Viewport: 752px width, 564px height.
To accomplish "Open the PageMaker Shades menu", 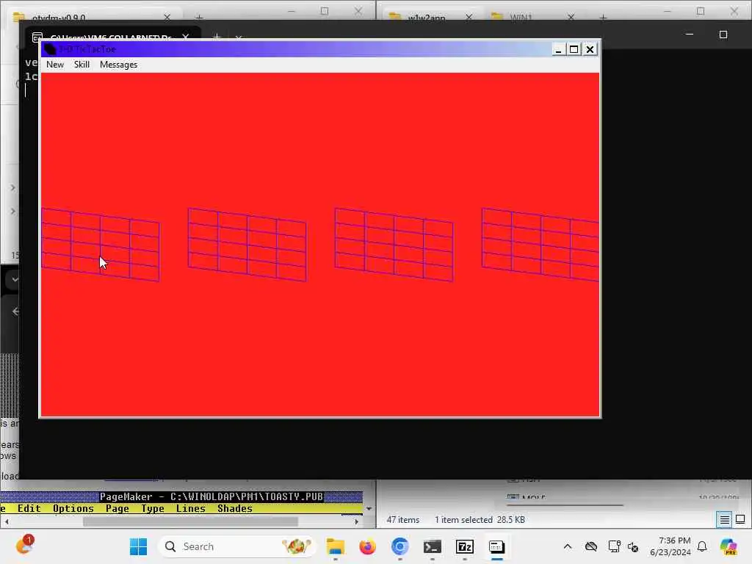I will pyautogui.click(x=235, y=509).
